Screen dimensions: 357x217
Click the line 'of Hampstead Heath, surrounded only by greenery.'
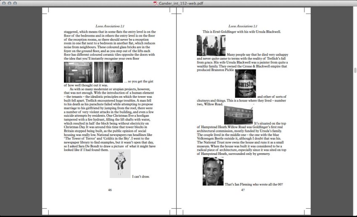(233, 154)
